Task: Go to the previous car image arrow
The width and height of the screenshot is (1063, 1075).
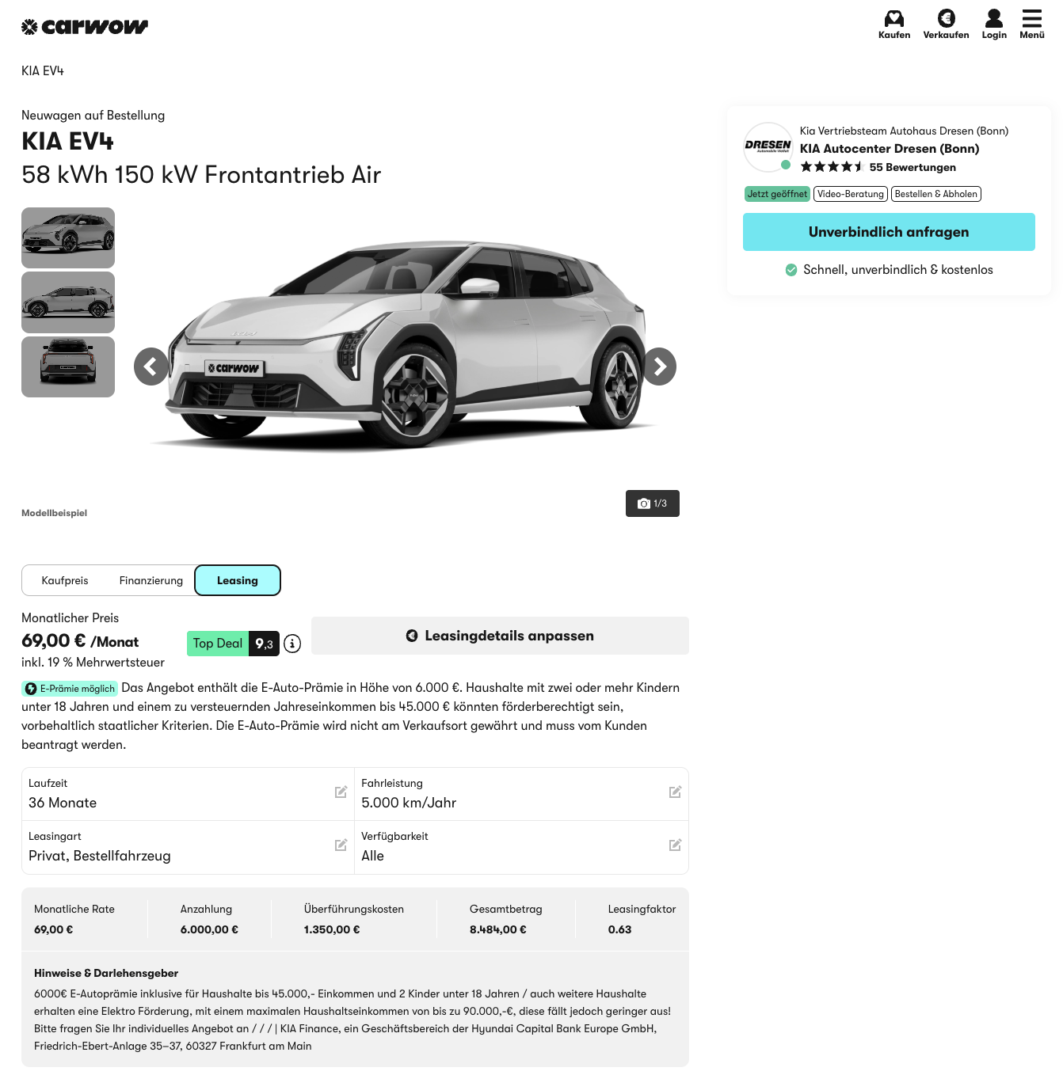Action: click(153, 367)
